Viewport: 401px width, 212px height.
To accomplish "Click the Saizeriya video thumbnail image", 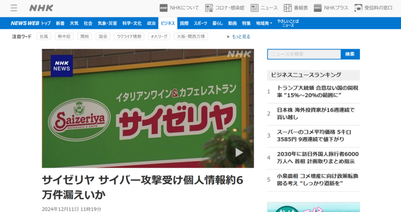I will [148, 109].
